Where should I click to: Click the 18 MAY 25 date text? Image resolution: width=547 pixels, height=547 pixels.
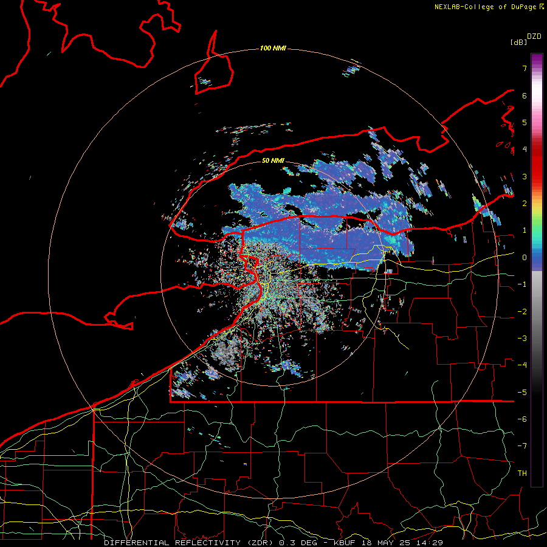point(385,543)
